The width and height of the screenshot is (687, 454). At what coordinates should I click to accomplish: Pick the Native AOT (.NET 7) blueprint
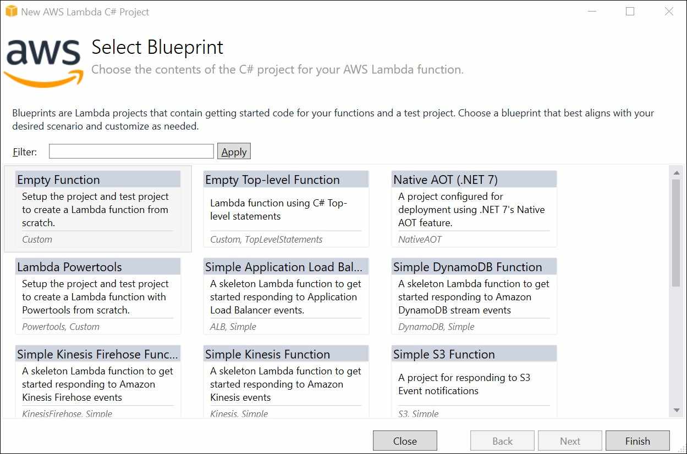(474, 209)
